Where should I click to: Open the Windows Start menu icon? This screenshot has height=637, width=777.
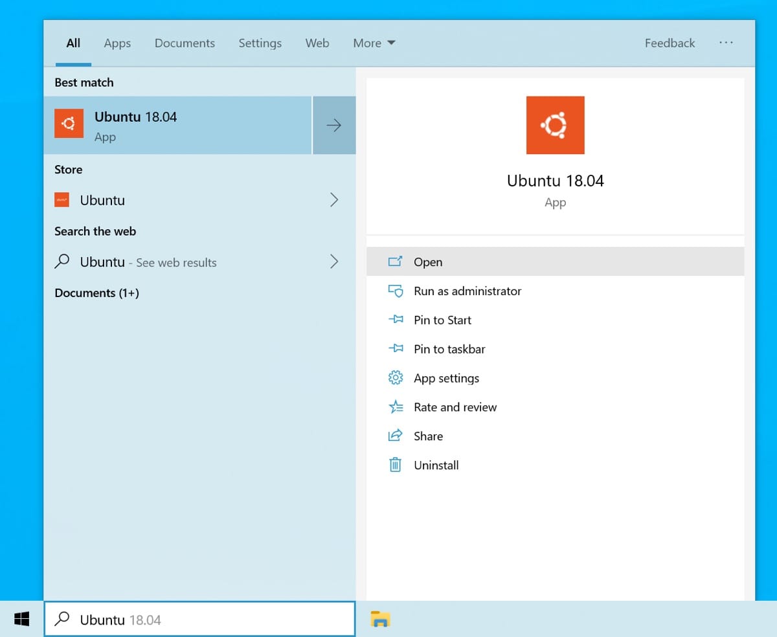coord(21,620)
